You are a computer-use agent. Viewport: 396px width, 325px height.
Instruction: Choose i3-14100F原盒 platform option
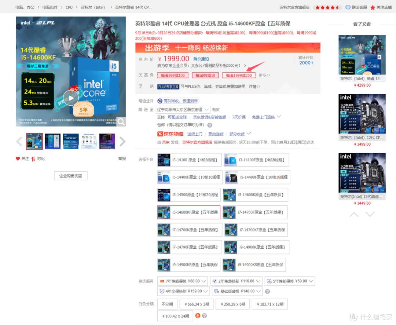point(256,160)
